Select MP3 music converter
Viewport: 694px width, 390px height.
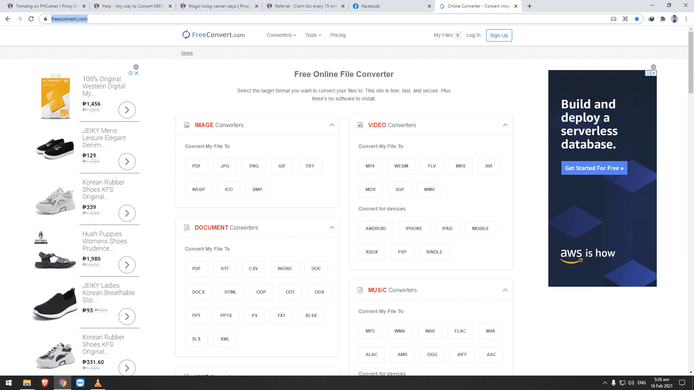(x=370, y=331)
